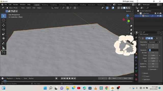This screenshot has width=163, height=91.
Task: Open the Object Data green triangle tab
Action: tap(136, 71)
